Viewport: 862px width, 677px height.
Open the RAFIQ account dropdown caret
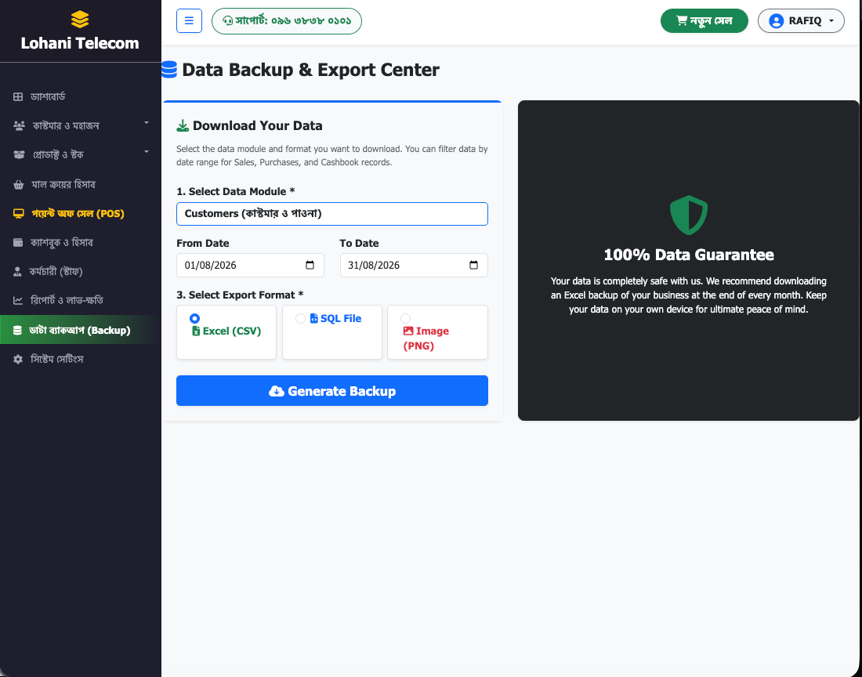tap(831, 21)
